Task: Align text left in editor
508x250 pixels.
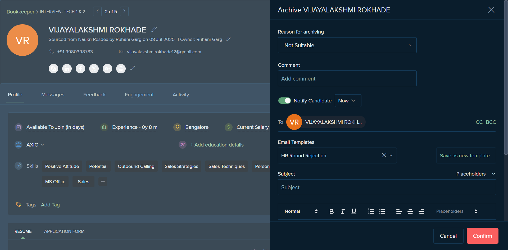Action: click(x=399, y=211)
